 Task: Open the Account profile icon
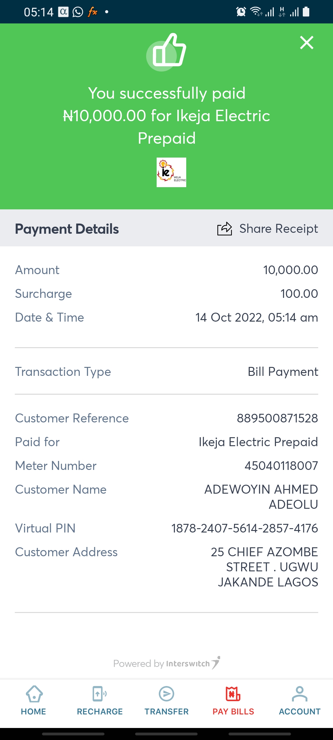299,694
